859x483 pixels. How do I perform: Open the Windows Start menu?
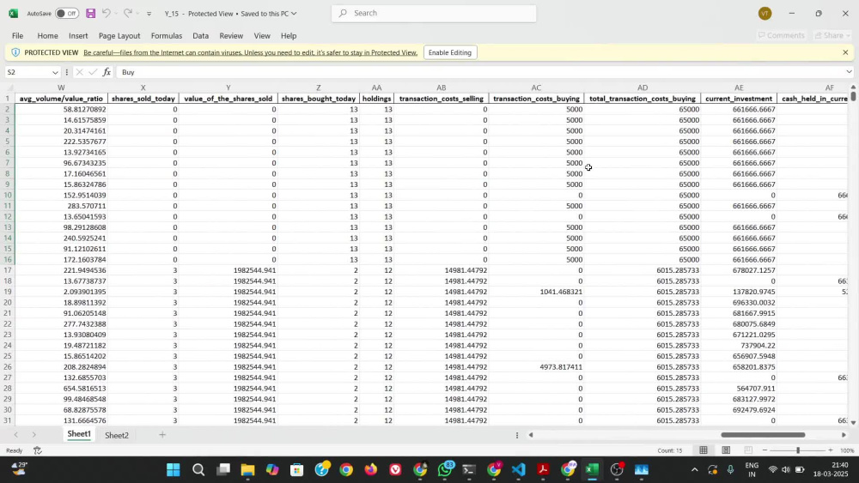point(174,469)
